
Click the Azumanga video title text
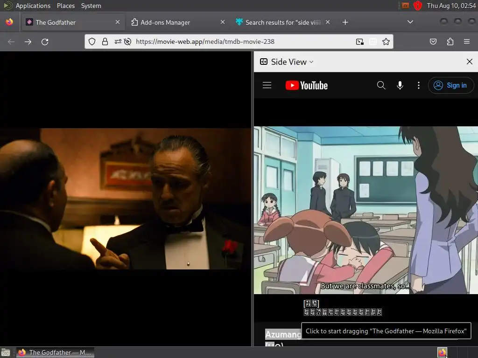(283, 335)
